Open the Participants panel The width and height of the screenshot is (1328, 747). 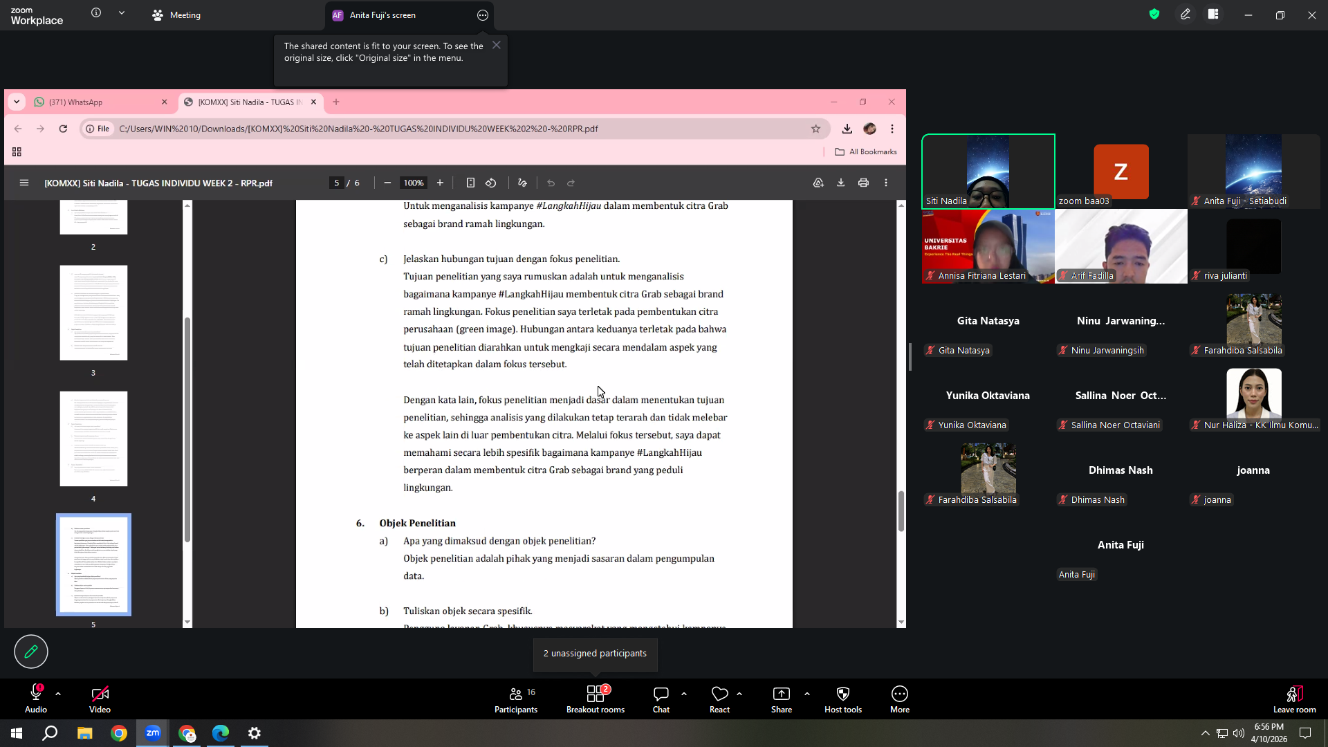point(516,699)
